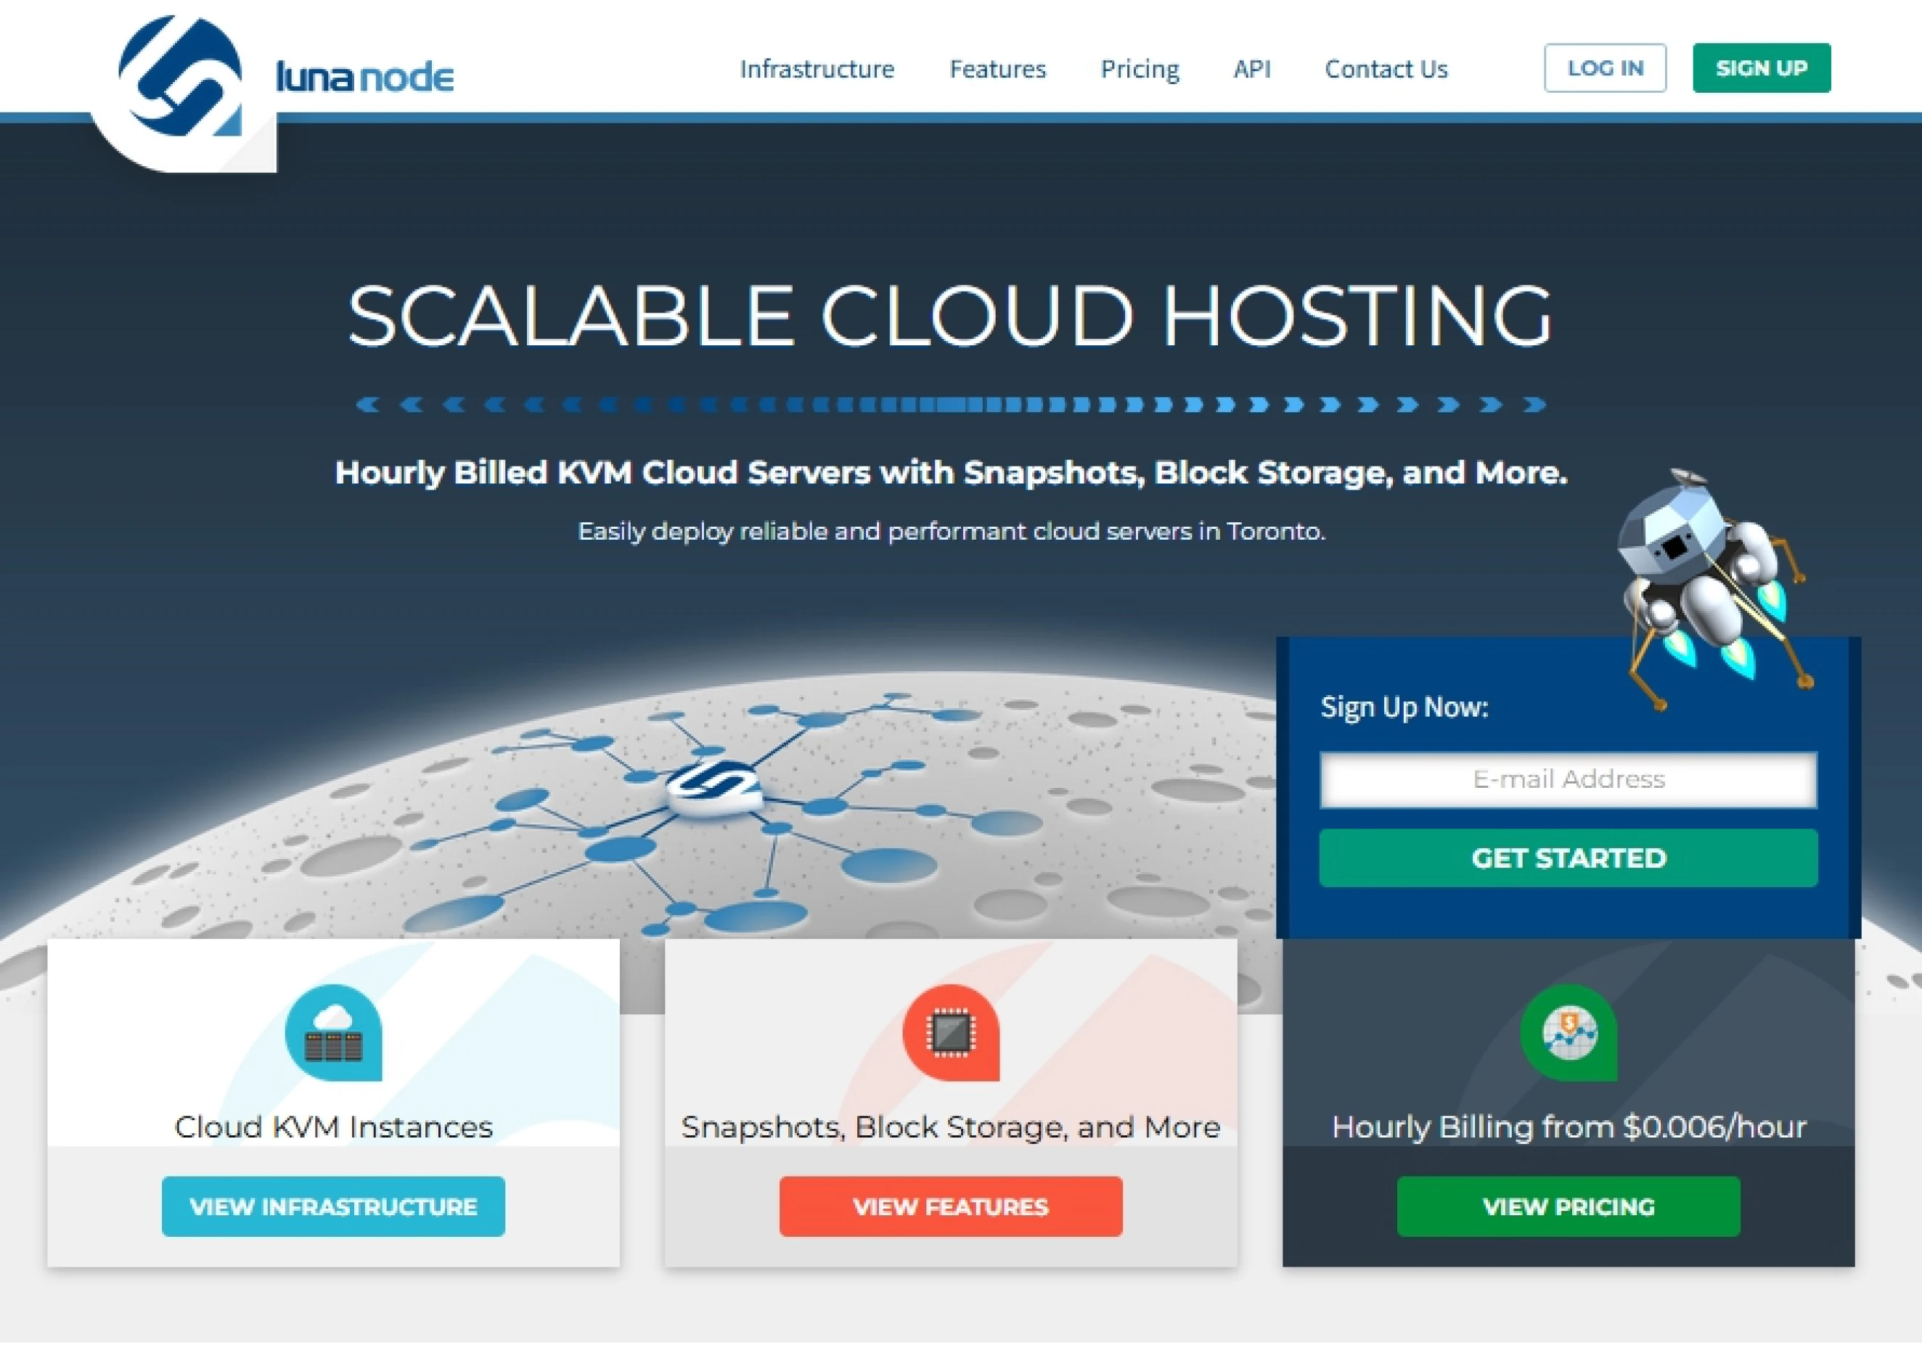This screenshot has height=1345, width=1922.
Task: Click the VIEW INFRASTRUCTURE button
Action: (333, 1206)
